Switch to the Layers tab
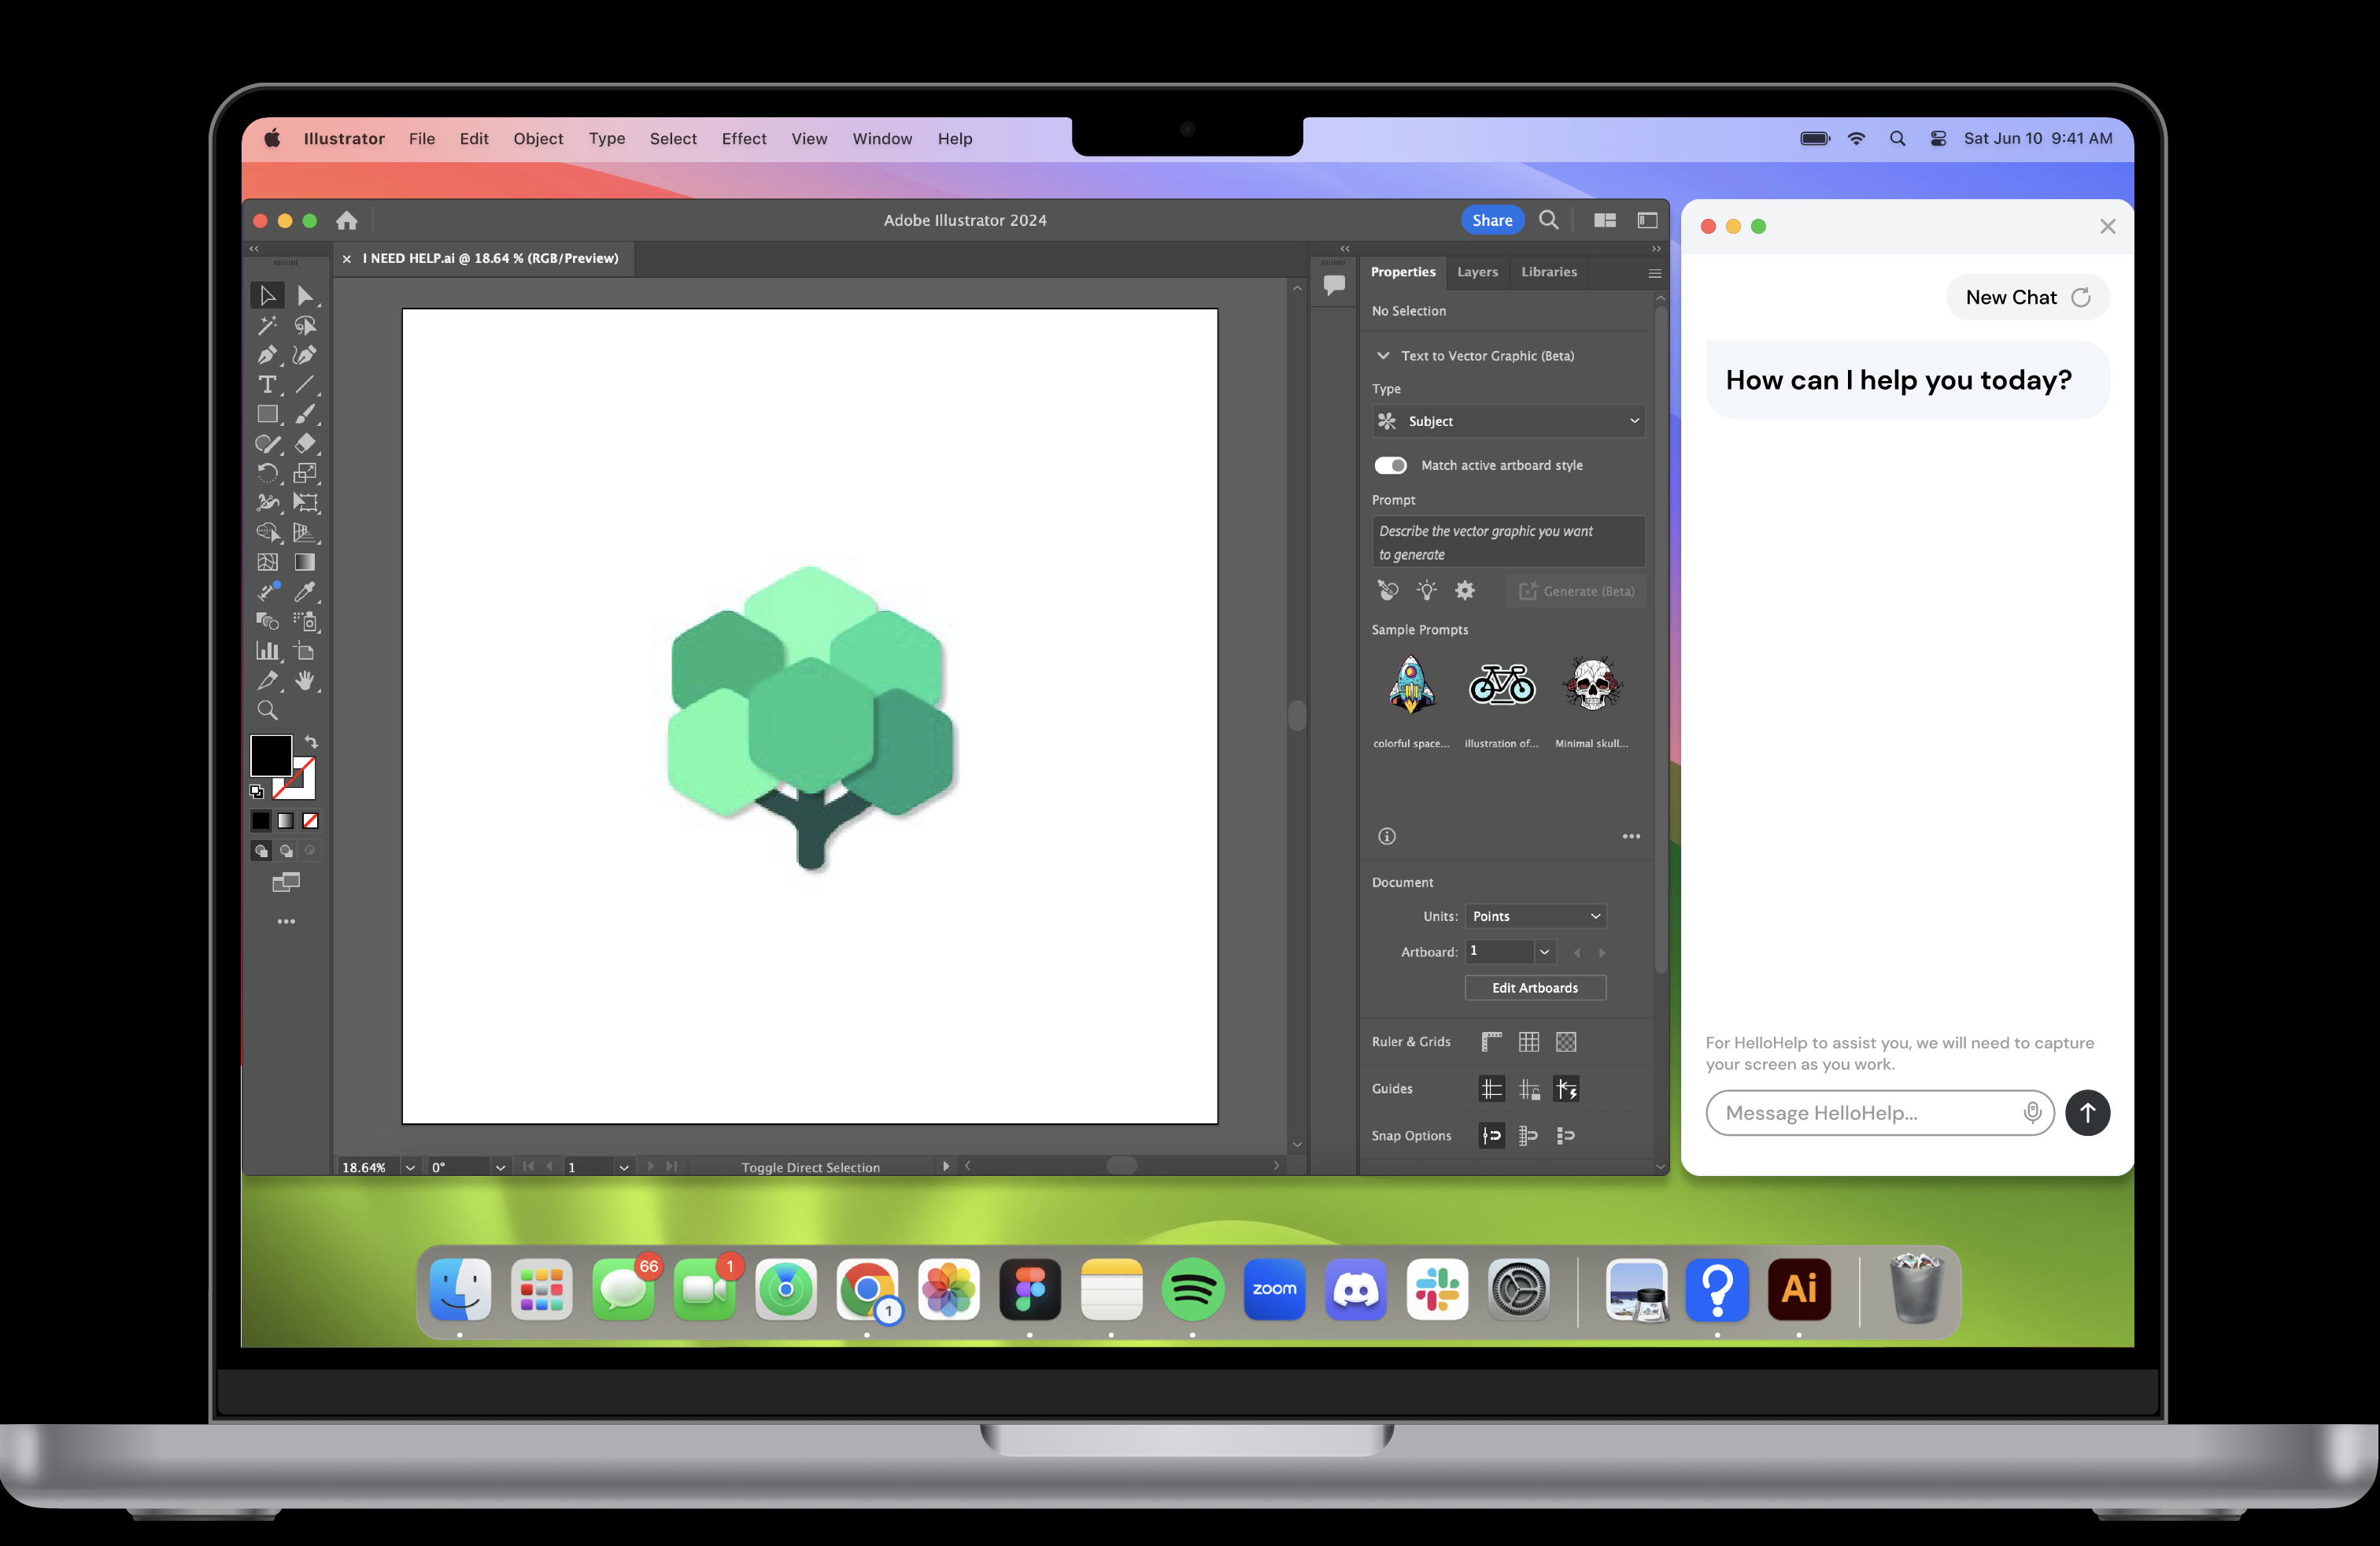The height and width of the screenshot is (1546, 2380). coord(1477,272)
